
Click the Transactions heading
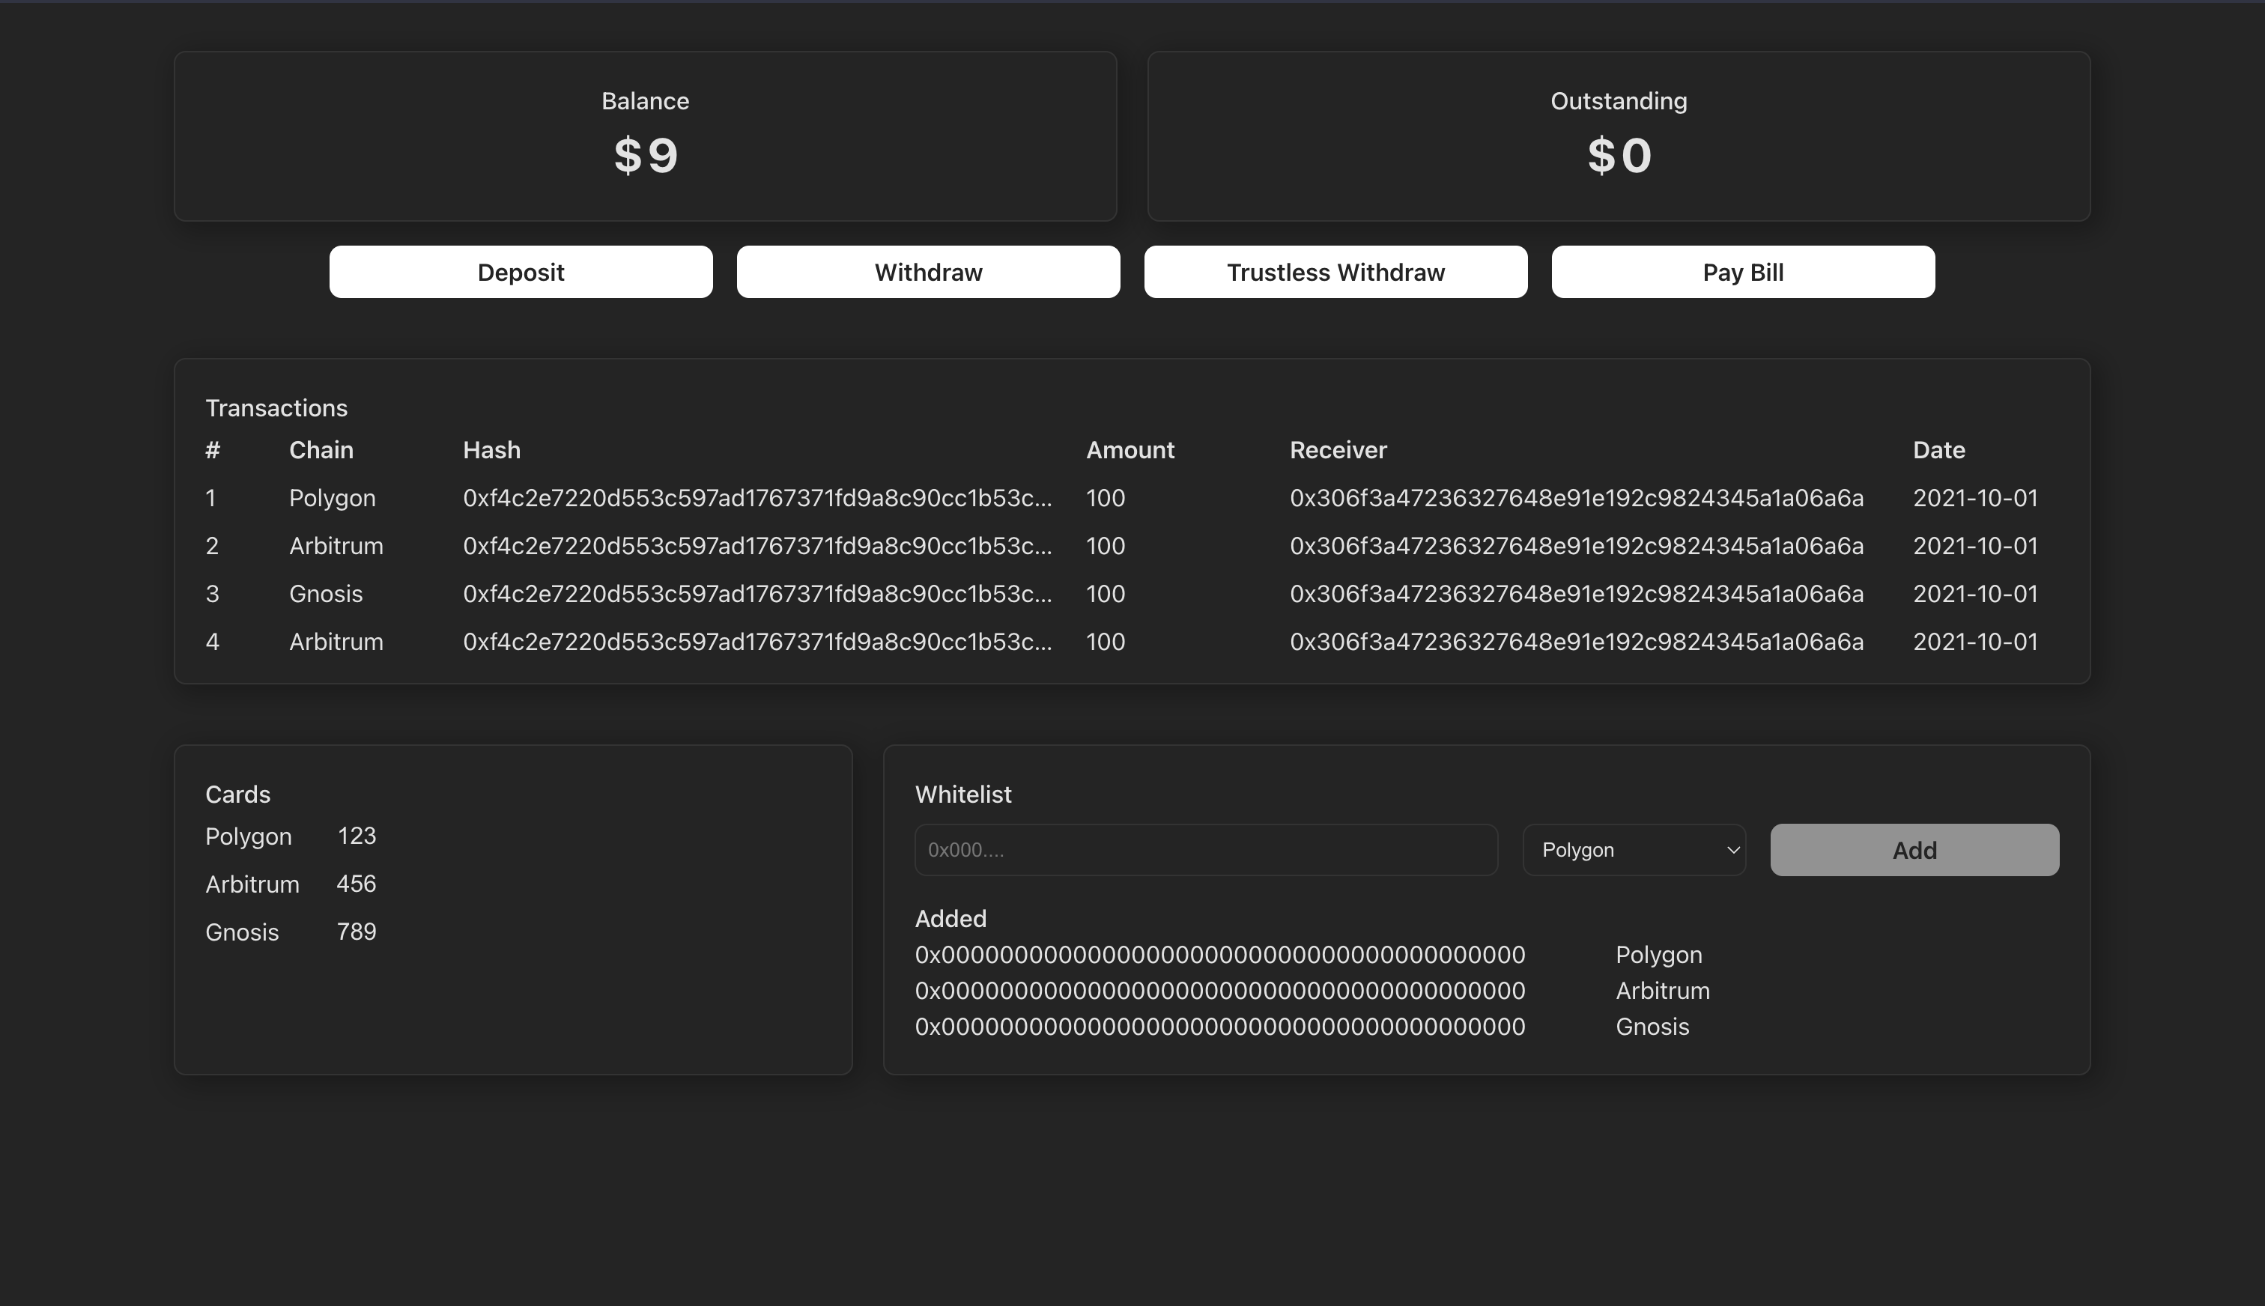coord(276,408)
